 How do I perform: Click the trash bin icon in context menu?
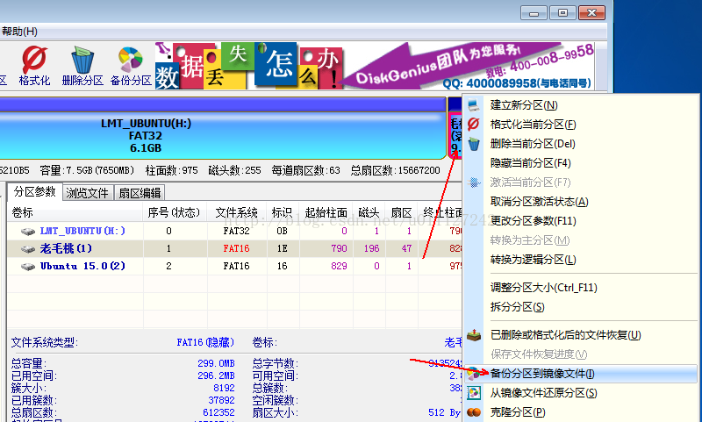pyautogui.click(x=474, y=144)
